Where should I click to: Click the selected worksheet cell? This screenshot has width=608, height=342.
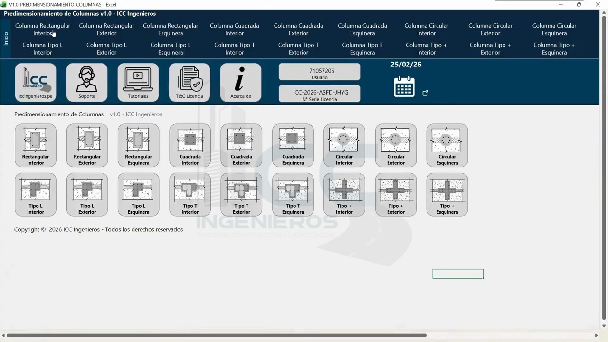click(x=458, y=274)
